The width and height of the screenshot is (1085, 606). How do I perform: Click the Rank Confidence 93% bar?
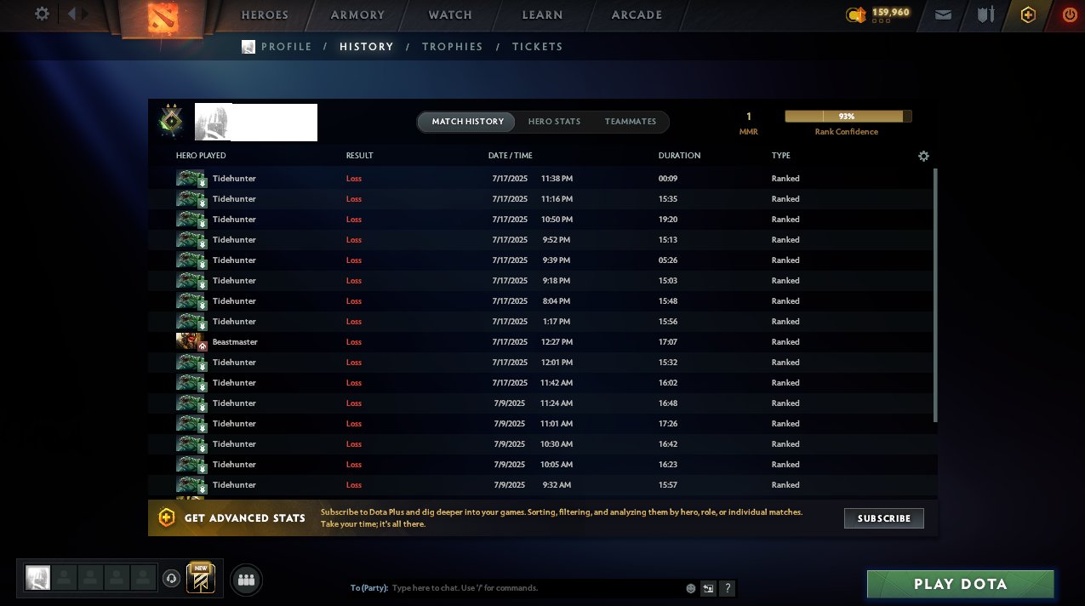(x=848, y=117)
